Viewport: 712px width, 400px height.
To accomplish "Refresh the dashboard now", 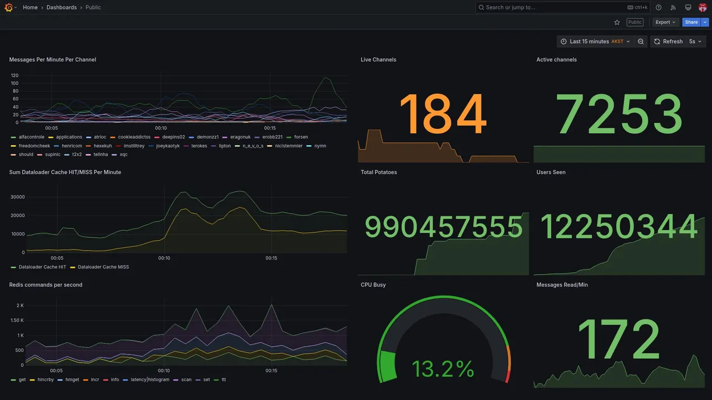I will click(x=668, y=42).
